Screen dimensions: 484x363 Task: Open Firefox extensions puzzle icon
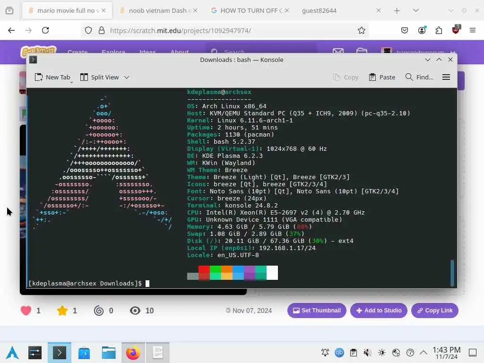pyautogui.click(x=439, y=30)
